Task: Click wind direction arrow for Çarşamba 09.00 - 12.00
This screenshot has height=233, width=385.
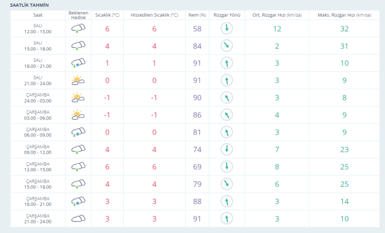Action: [227, 149]
